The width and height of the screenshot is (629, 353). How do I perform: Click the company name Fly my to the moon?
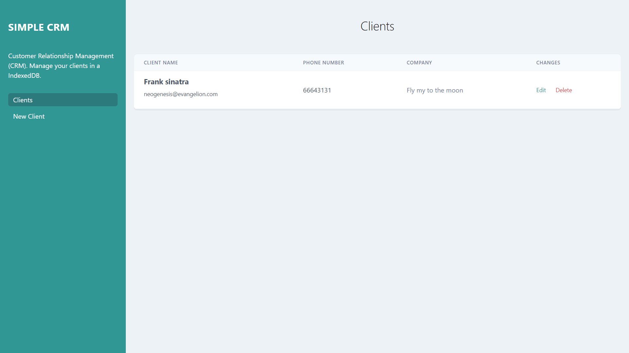tap(435, 90)
